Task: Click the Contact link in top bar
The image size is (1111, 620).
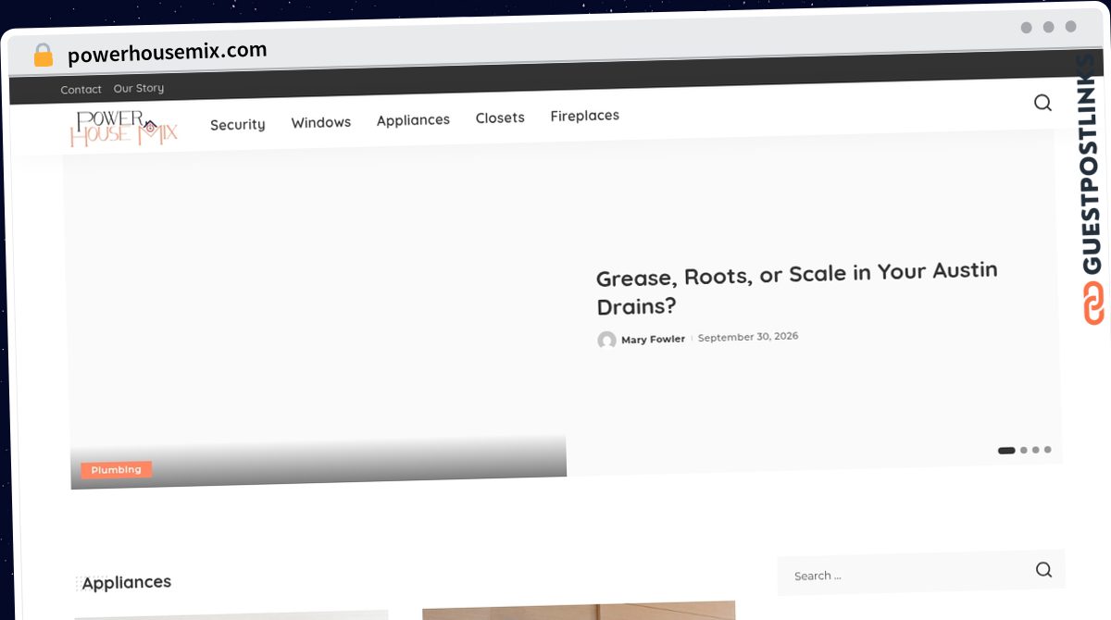Action: pos(81,90)
